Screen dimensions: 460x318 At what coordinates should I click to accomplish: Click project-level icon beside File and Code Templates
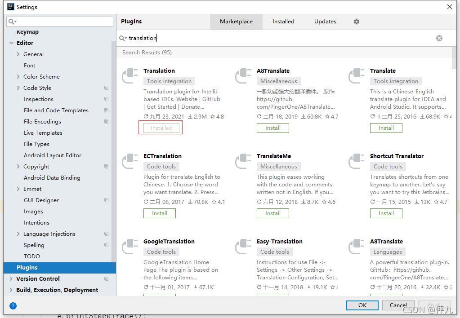106,110
